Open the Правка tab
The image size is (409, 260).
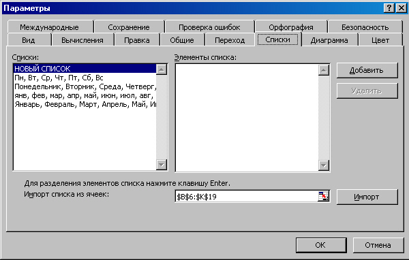point(137,40)
